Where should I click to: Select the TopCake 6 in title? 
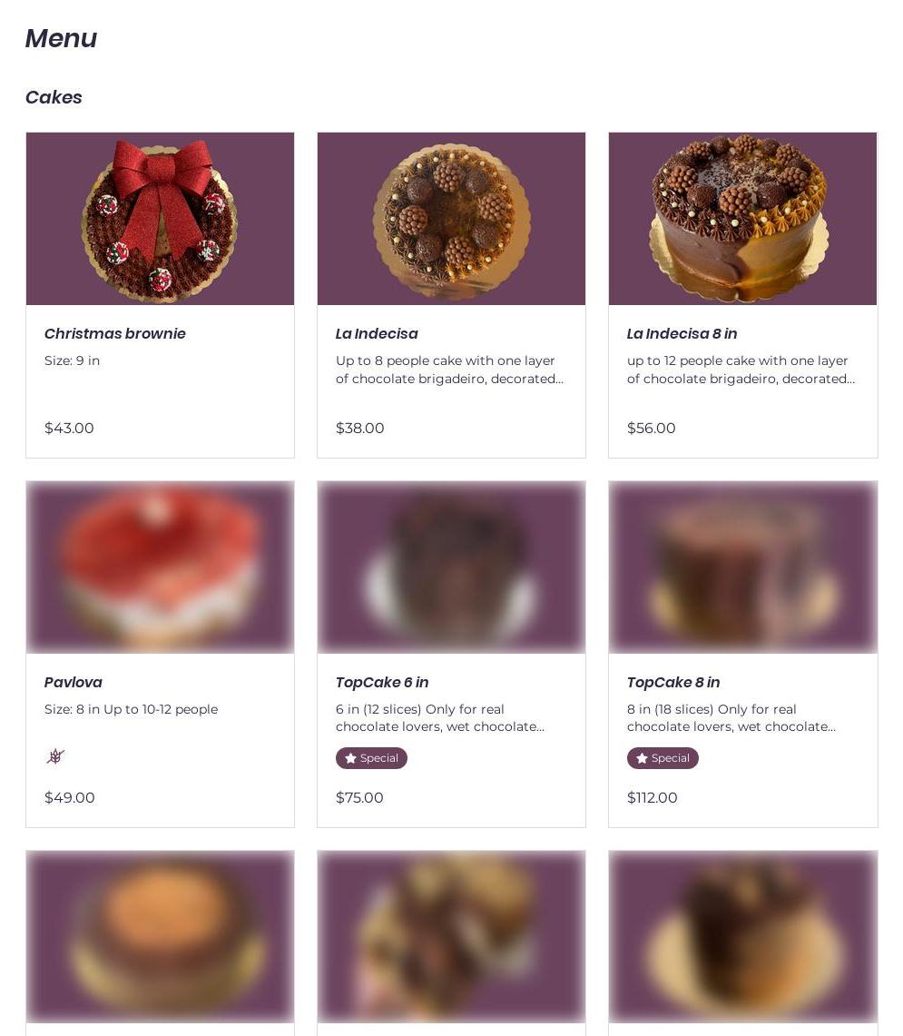[382, 682]
